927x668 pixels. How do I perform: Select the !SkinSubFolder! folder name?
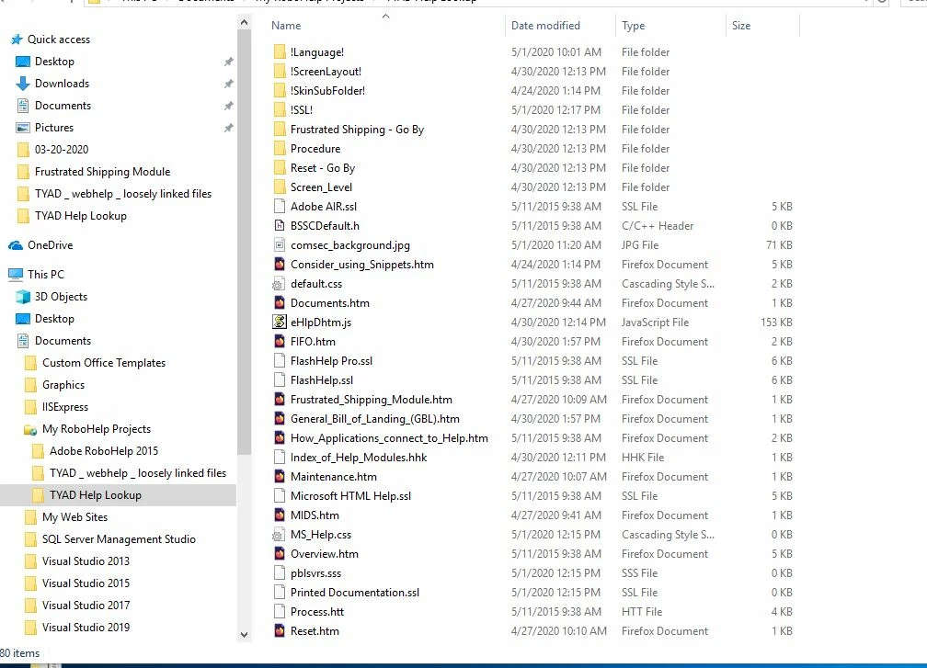(327, 91)
